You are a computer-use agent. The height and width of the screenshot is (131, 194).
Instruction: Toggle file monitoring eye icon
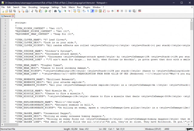click(113, 11)
